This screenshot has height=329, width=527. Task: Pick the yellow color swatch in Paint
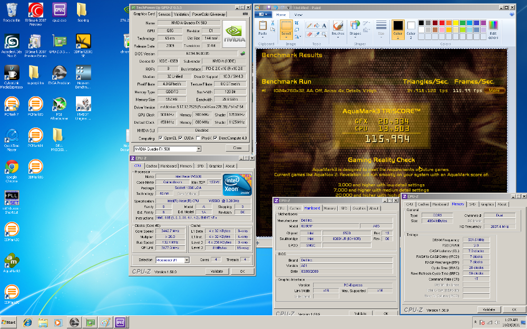456,23
